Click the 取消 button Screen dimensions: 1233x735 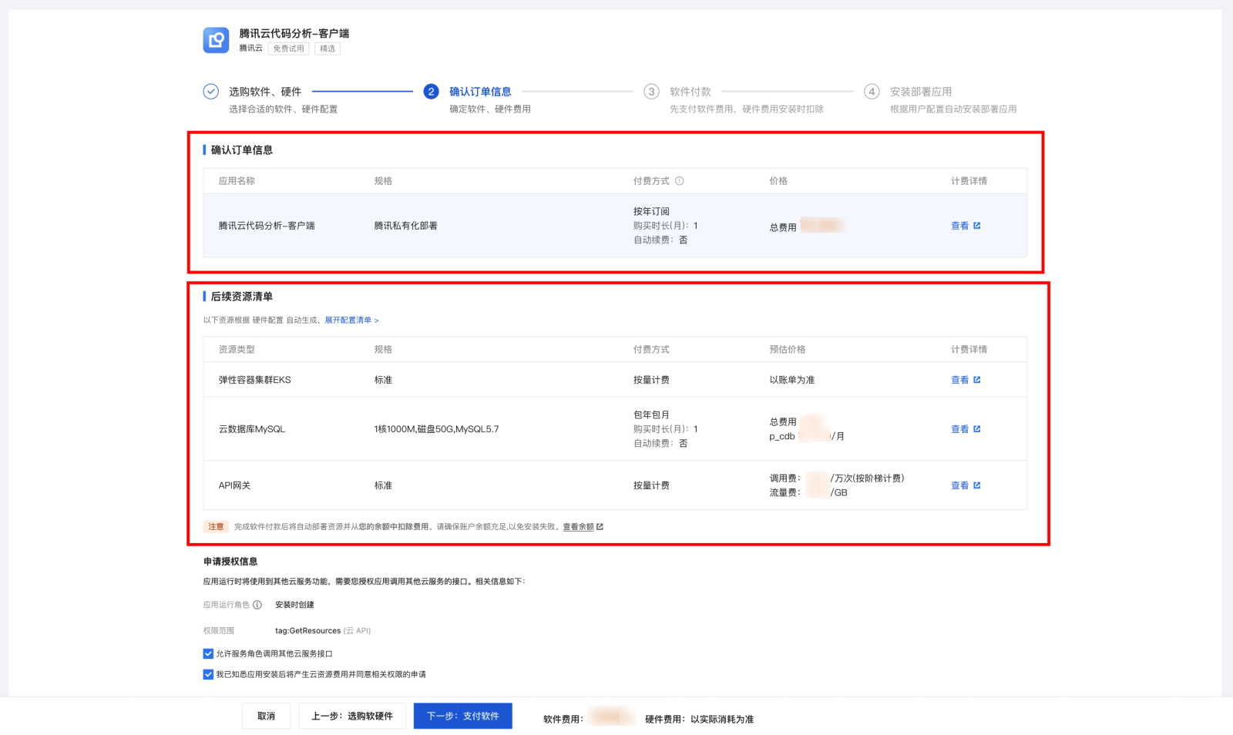click(x=266, y=717)
